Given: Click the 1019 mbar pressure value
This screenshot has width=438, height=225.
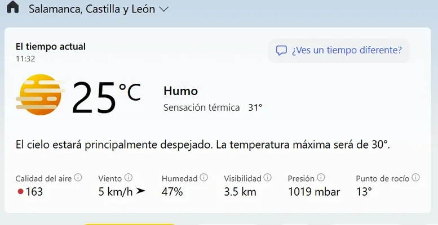Looking at the screenshot, I should click(x=313, y=192).
